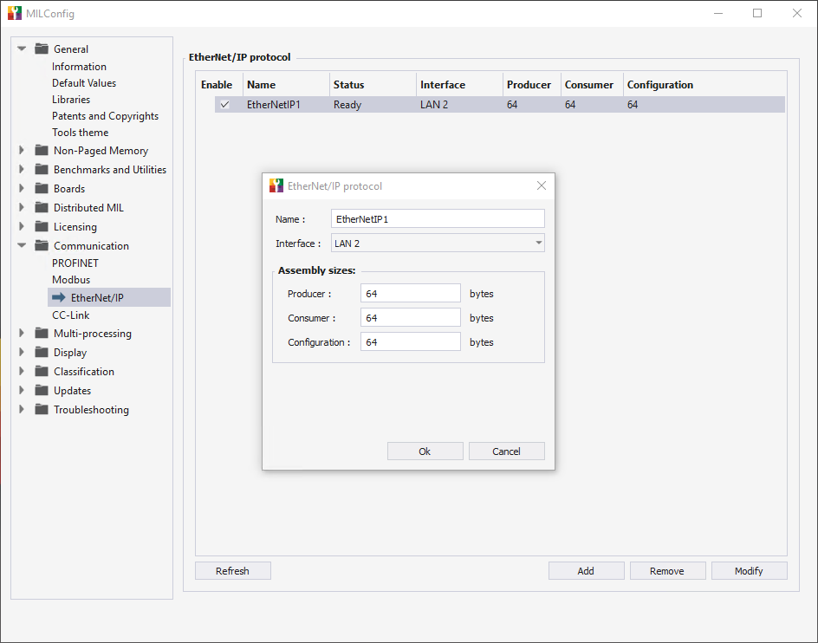The width and height of the screenshot is (818, 643).
Task: Collapse the Communication tree section
Action: (x=22, y=246)
